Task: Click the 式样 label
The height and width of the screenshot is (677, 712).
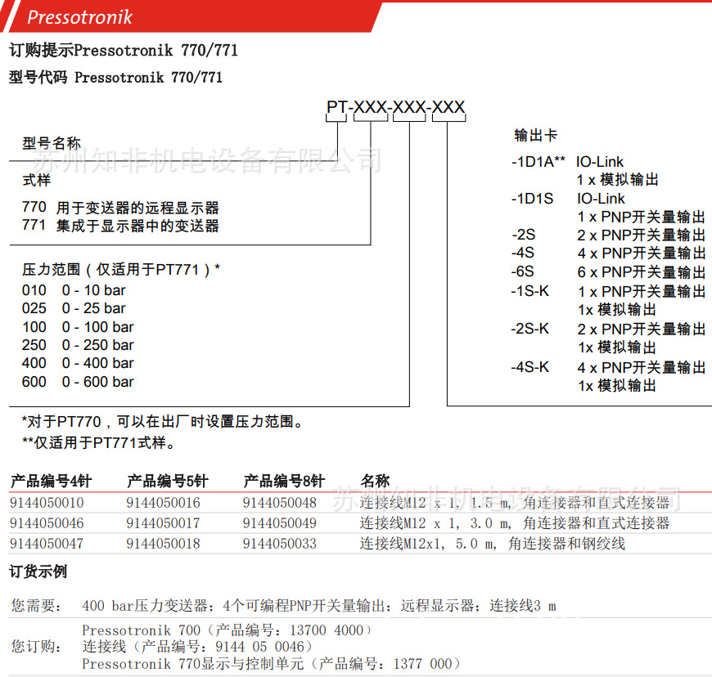Action: [x=36, y=180]
